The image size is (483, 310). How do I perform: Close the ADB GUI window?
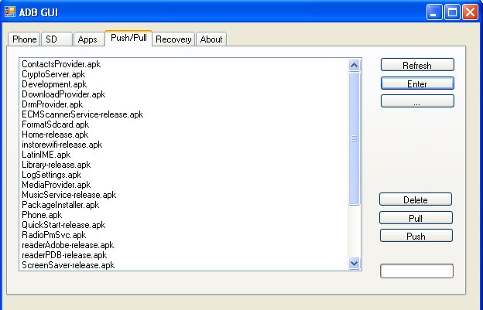(470, 12)
